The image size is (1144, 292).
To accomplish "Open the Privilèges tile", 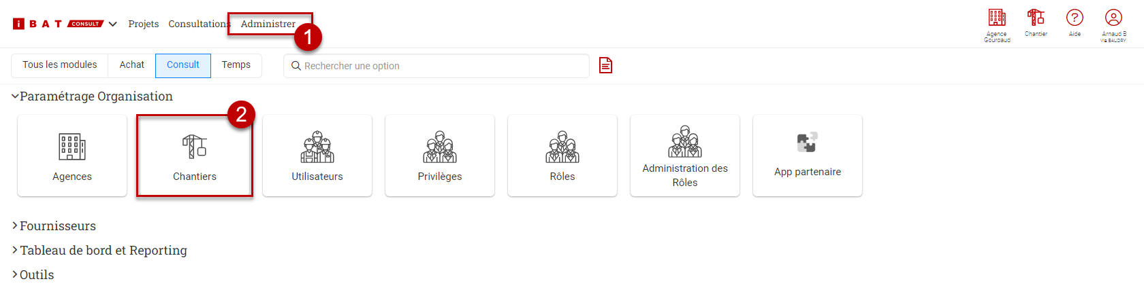I will coord(440,156).
